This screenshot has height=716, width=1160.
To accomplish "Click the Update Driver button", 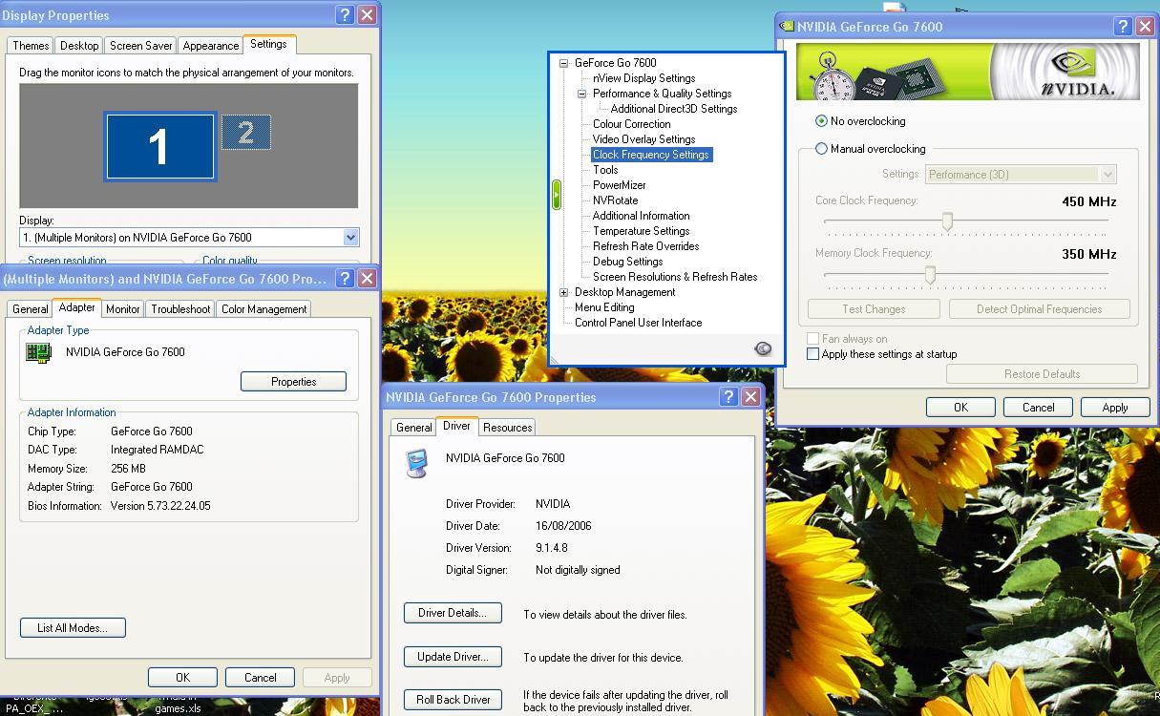I will tap(453, 657).
